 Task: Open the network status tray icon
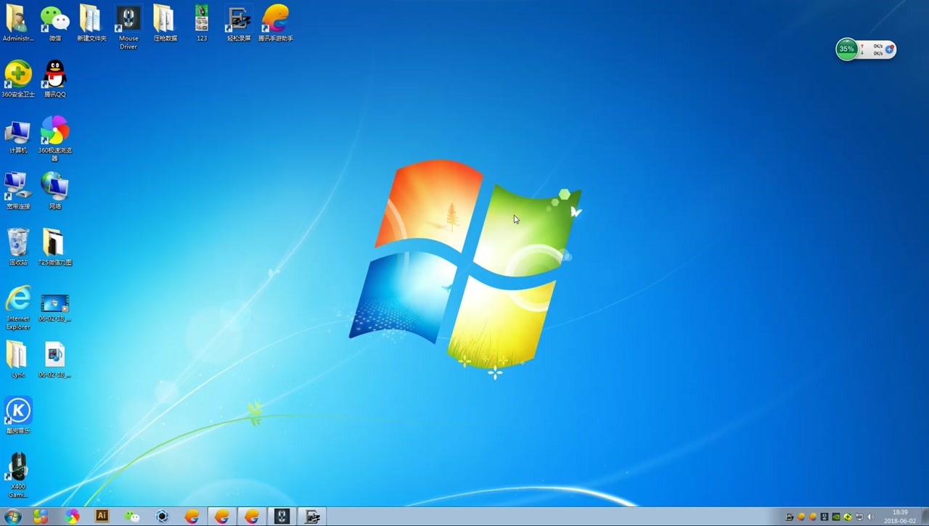point(859,517)
